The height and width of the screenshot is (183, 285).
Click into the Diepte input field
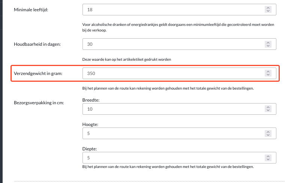click(179, 157)
